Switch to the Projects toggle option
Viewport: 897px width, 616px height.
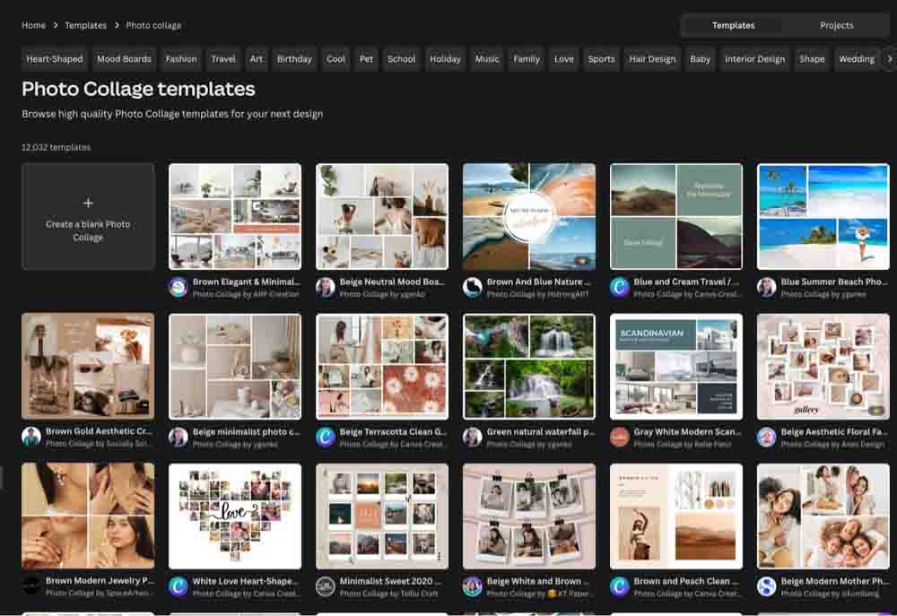point(836,25)
